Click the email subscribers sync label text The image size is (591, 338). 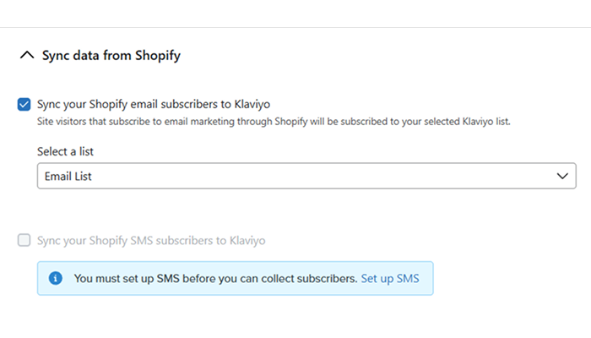click(154, 104)
